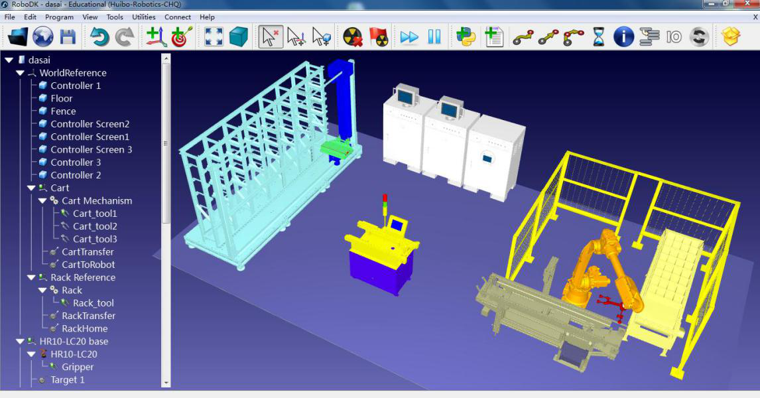This screenshot has height=398, width=760.
Task: Select CartToRobot in the station tree
Action: point(88,265)
